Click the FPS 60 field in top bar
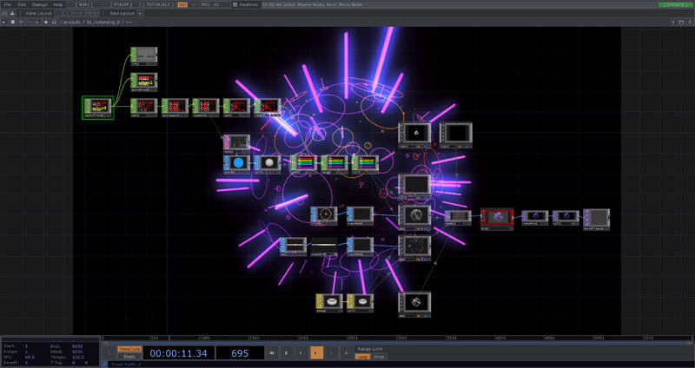 pyautogui.click(x=215, y=4)
